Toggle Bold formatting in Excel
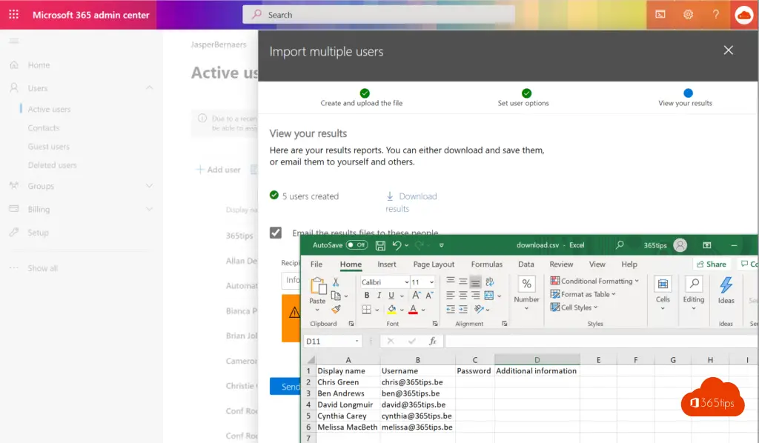Viewport: 759px width, 443px height. 366,295
